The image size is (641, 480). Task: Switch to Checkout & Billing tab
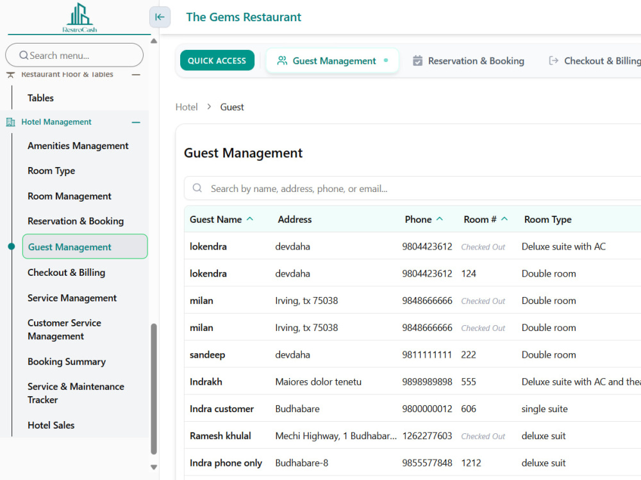(x=595, y=61)
